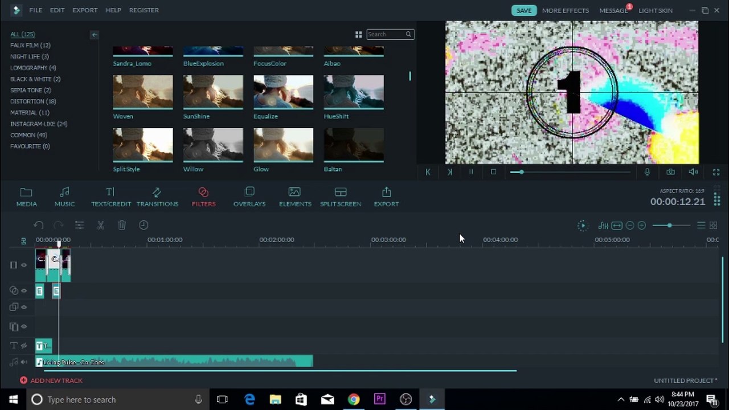Open the ELEMENTS tab
729x410 pixels.
pos(295,197)
